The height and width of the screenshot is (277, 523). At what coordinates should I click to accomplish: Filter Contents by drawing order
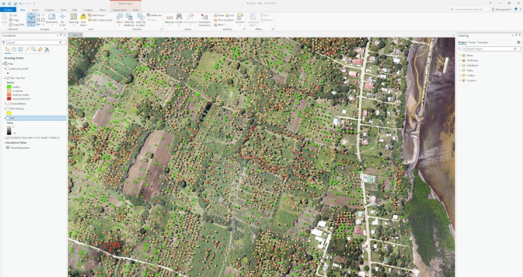[x=8, y=49]
